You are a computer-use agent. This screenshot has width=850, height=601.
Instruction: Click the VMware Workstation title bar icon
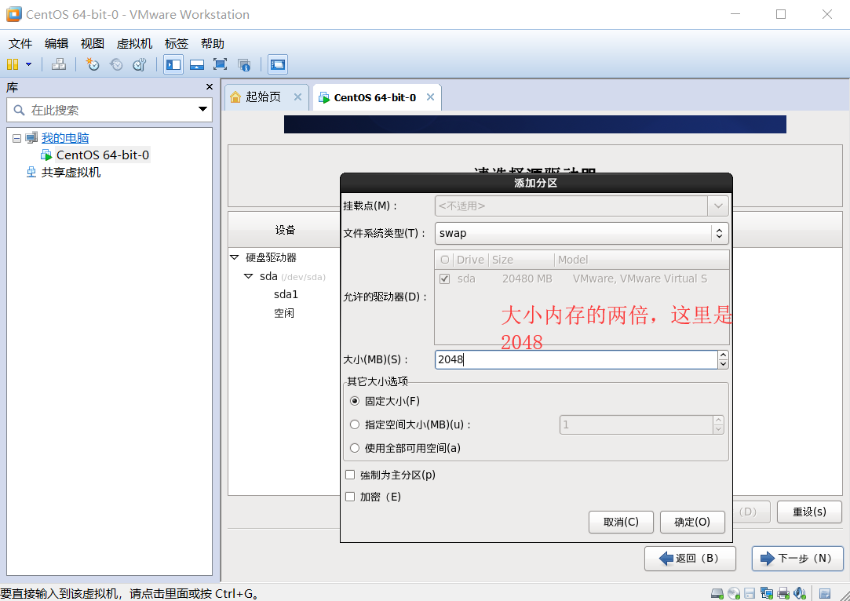point(14,14)
